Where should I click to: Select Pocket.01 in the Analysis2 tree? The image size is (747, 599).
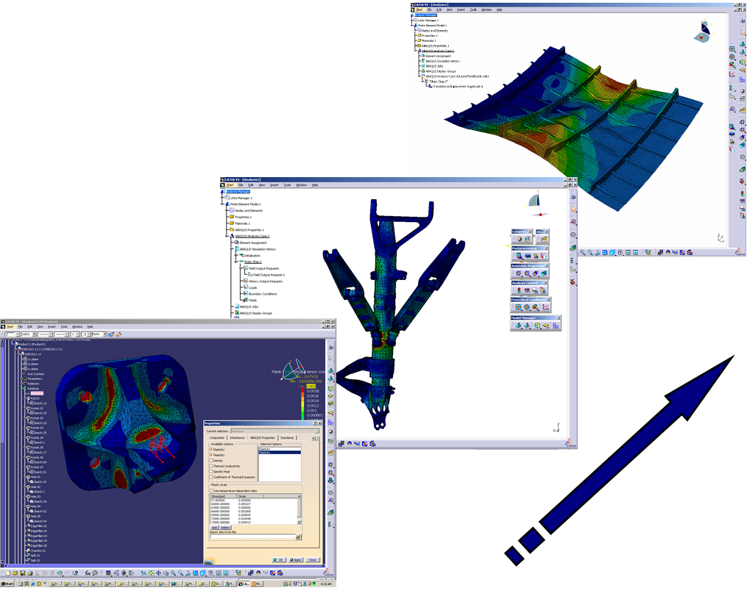pyautogui.click(x=37, y=408)
